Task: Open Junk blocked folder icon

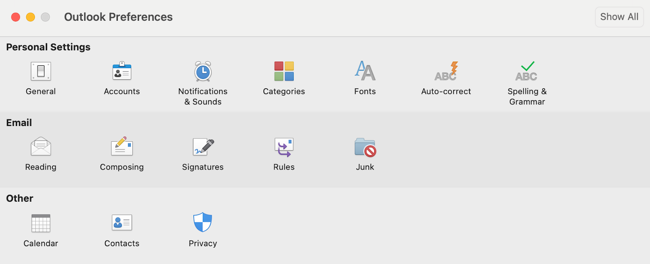Action: 365,147
